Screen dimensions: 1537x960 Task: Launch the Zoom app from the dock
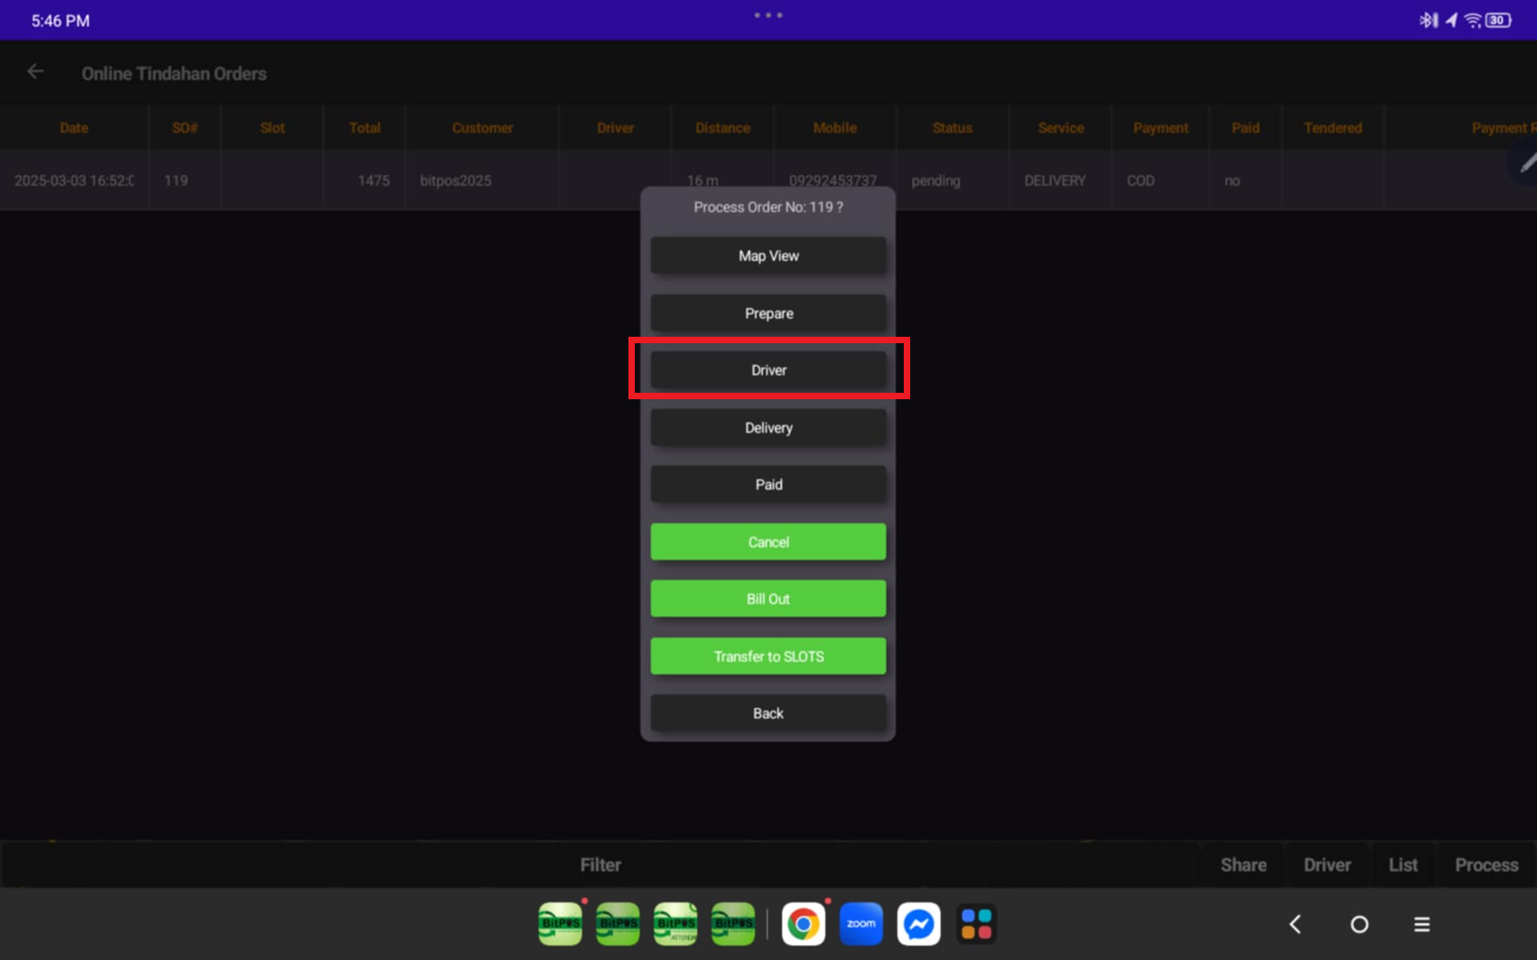pos(861,924)
